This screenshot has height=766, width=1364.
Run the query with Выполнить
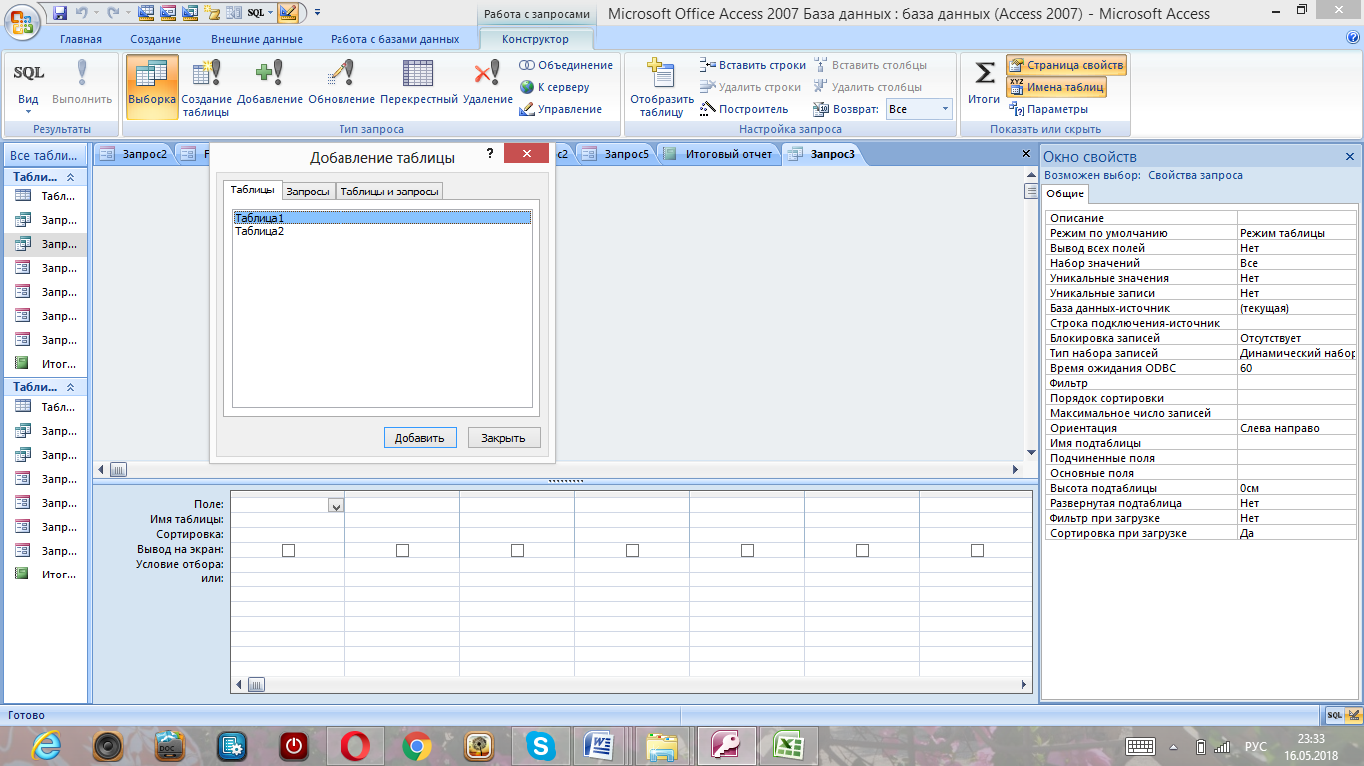82,84
